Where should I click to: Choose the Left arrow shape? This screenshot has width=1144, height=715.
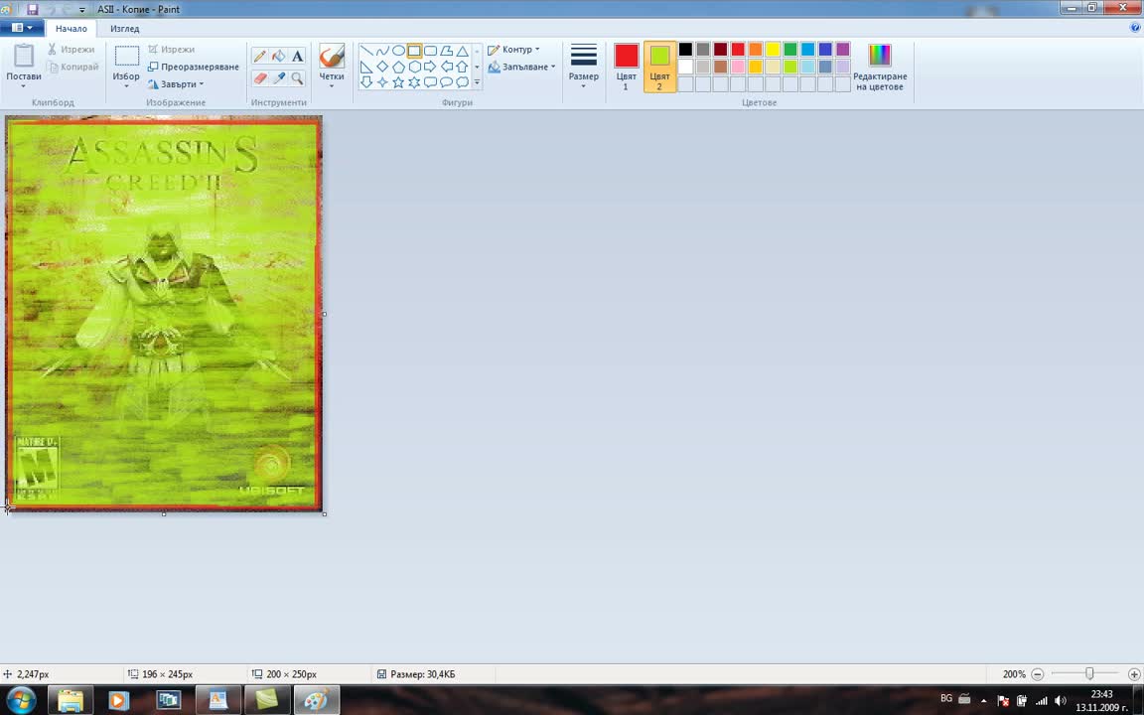[447, 67]
